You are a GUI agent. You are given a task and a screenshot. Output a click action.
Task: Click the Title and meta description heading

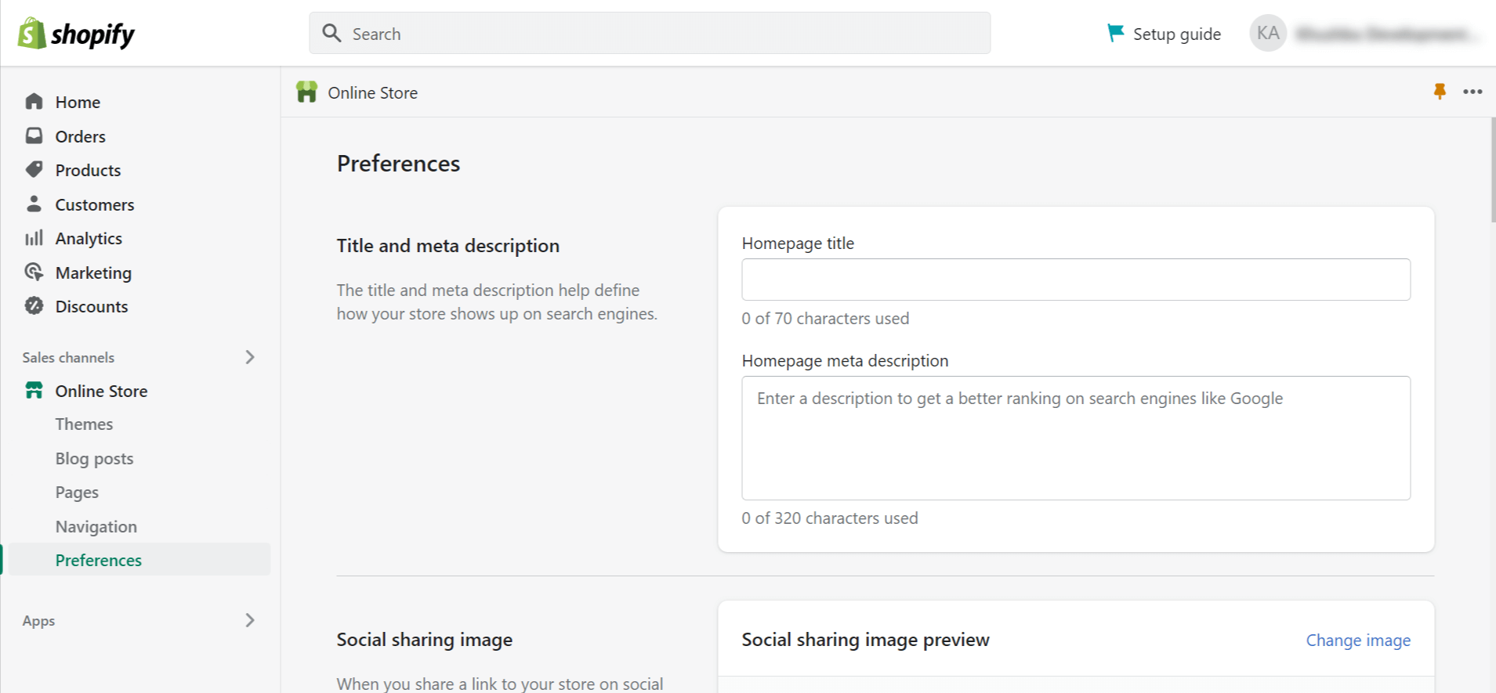click(x=448, y=245)
